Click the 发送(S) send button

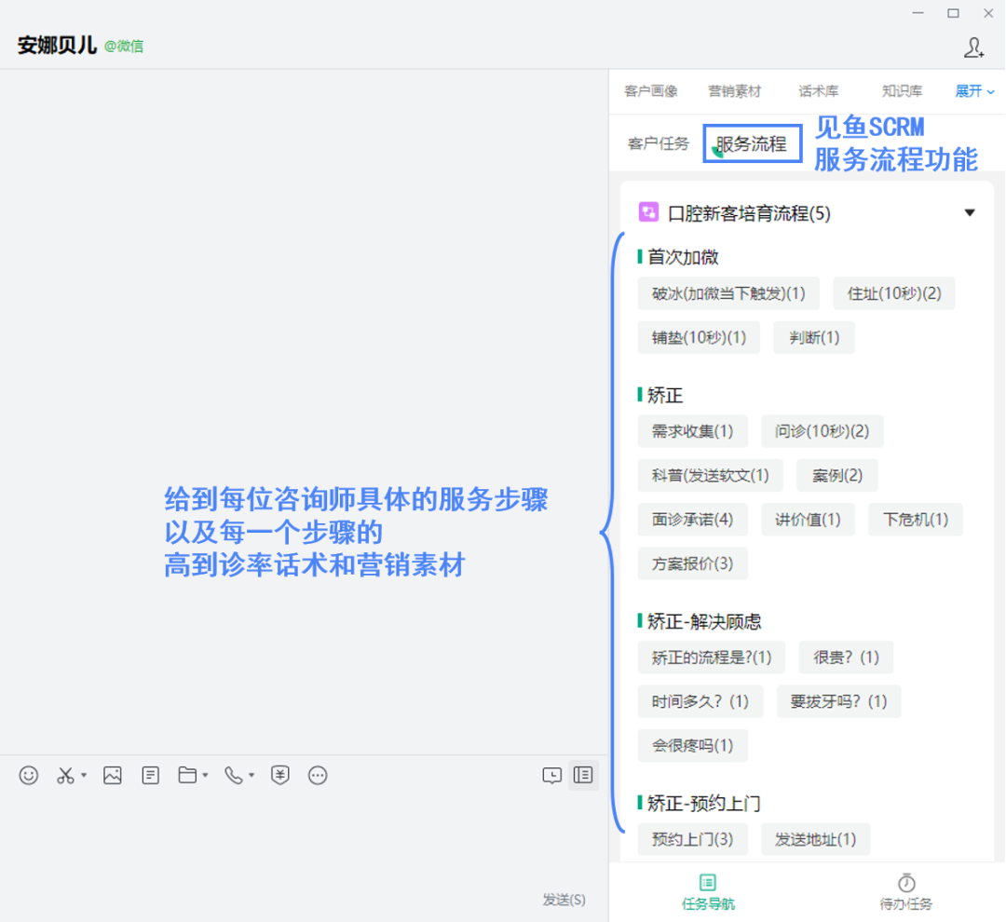click(x=564, y=899)
